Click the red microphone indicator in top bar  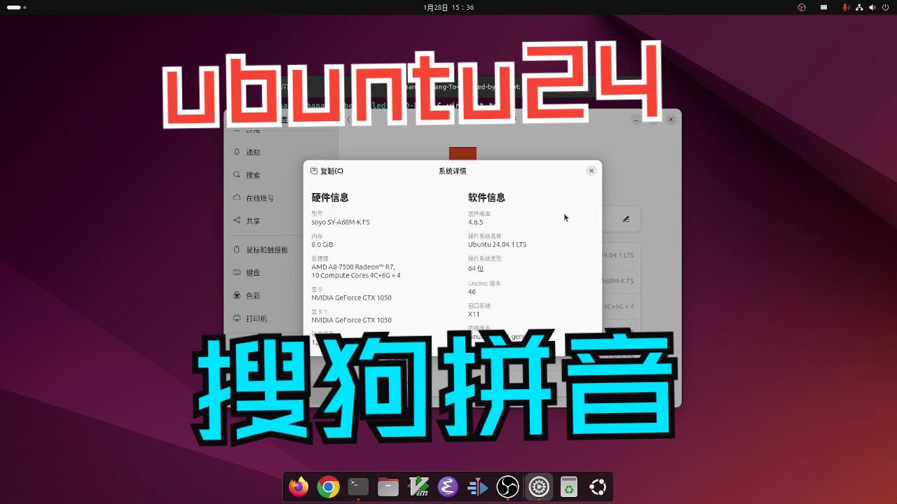pyautogui.click(x=846, y=7)
